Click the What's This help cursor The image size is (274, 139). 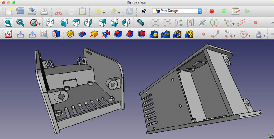[144, 11]
